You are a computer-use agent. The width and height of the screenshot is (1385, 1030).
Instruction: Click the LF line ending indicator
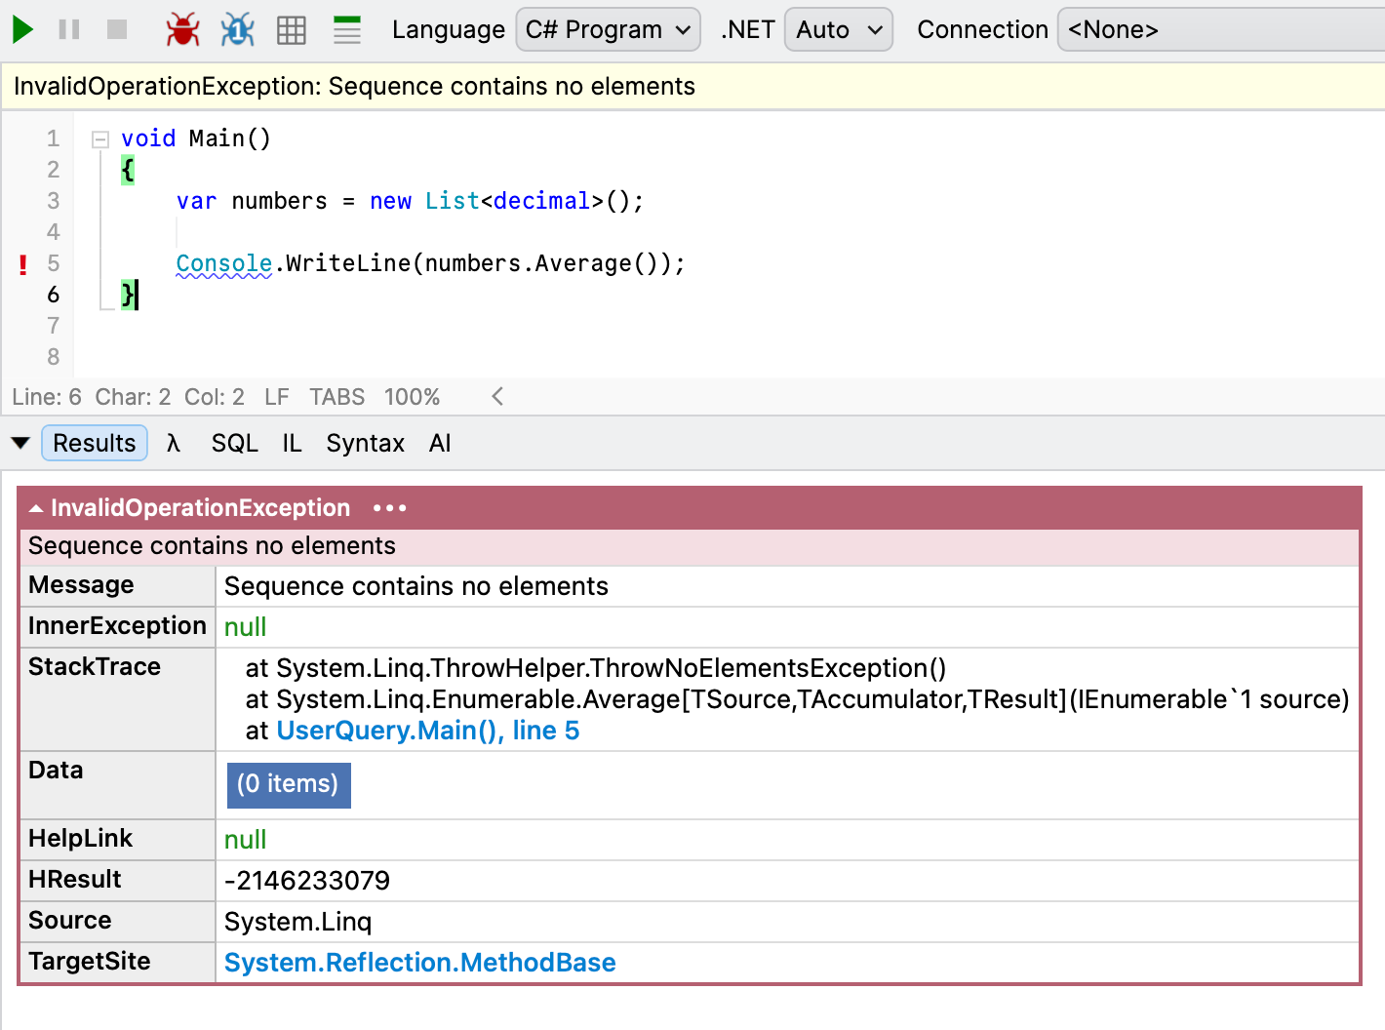click(277, 397)
